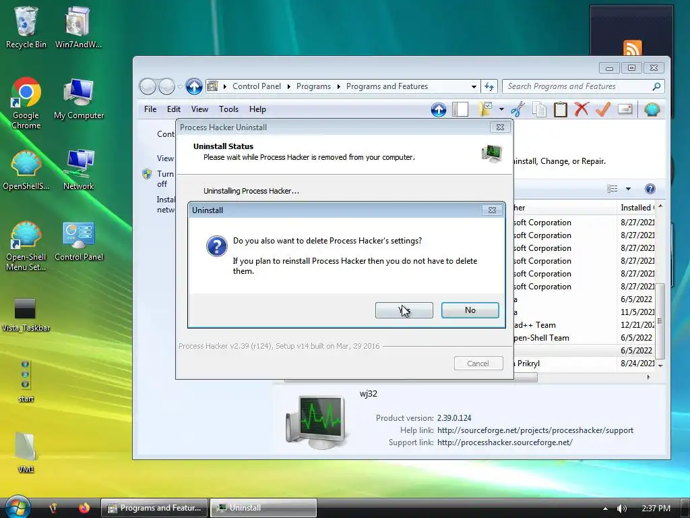The image size is (690, 518).
Task: Expand the arrow after Programs breadcrumb
Action: (338, 87)
